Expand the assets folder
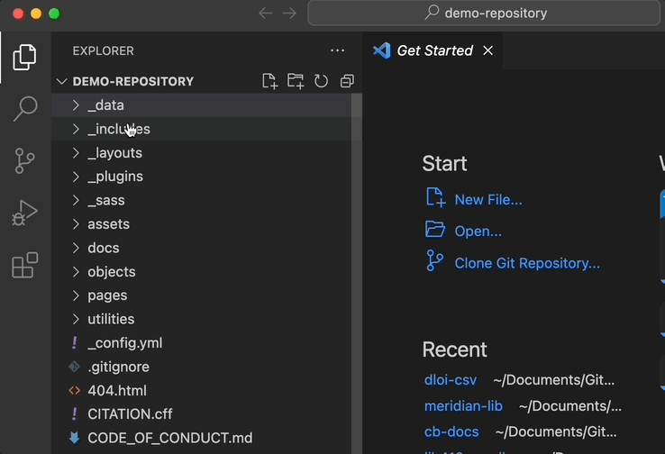 coord(201,223)
